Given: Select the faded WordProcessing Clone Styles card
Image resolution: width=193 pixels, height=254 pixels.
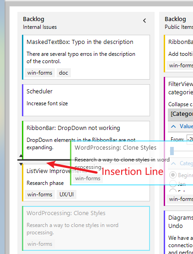Looking at the screenshot, I should point(86,228).
